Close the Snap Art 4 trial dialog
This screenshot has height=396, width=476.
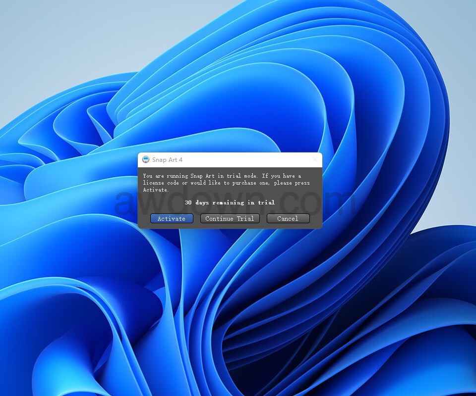tap(314, 159)
